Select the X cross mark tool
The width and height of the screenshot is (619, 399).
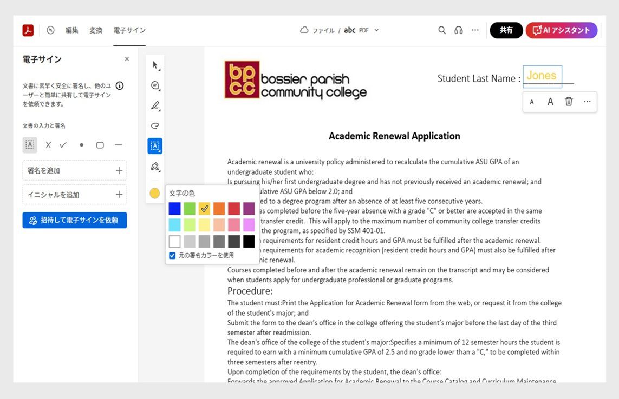tap(48, 145)
